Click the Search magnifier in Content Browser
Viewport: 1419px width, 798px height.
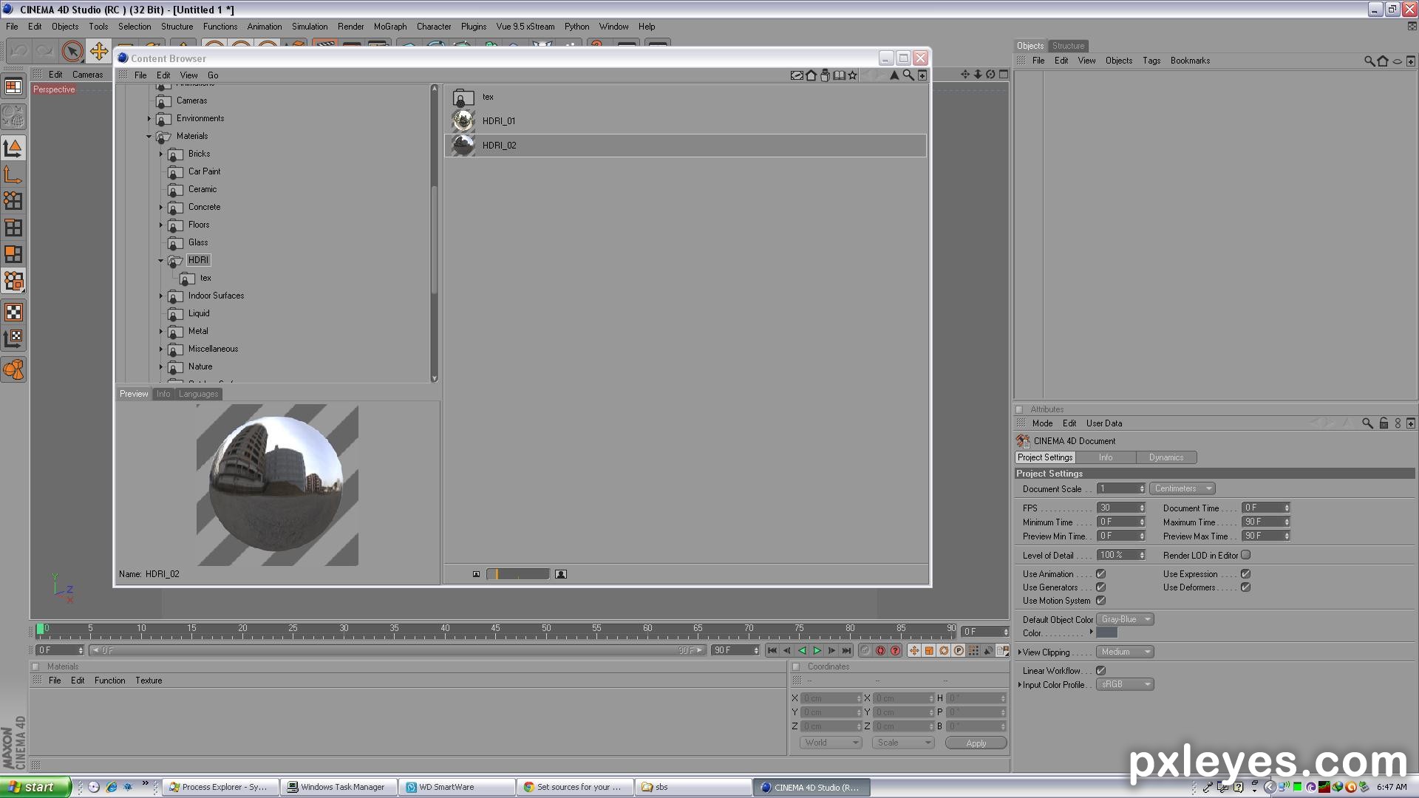[x=908, y=75]
